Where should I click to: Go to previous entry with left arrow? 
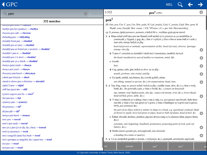[190, 4]
